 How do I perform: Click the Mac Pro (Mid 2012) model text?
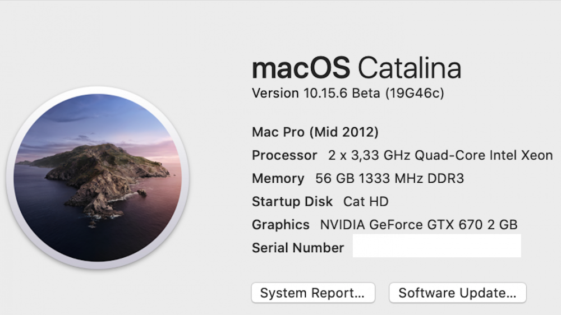coord(315,132)
